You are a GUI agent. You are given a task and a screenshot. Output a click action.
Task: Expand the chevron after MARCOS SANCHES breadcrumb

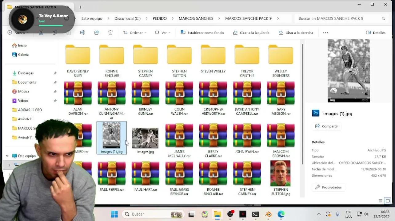point(219,18)
